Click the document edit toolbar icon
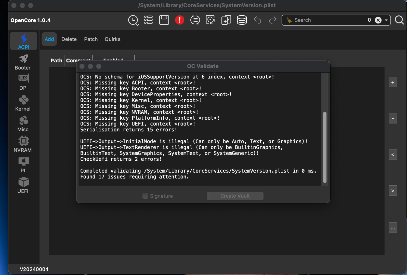This screenshot has height=275, width=407. click(211, 20)
